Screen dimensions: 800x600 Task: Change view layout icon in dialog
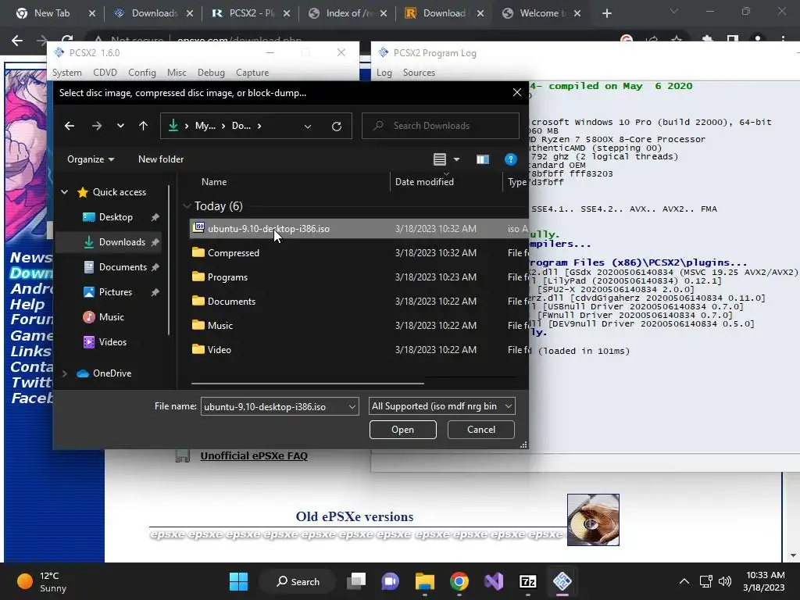(x=440, y=159)
